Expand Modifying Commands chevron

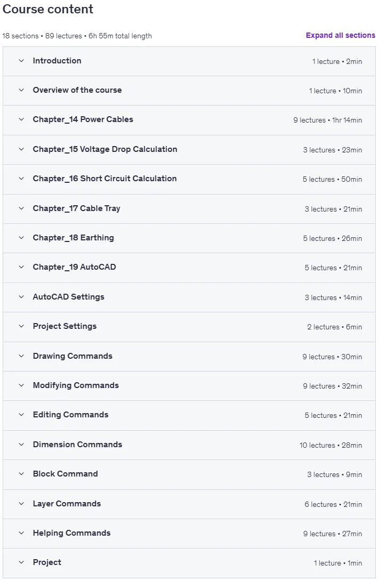tap(21, 385)
